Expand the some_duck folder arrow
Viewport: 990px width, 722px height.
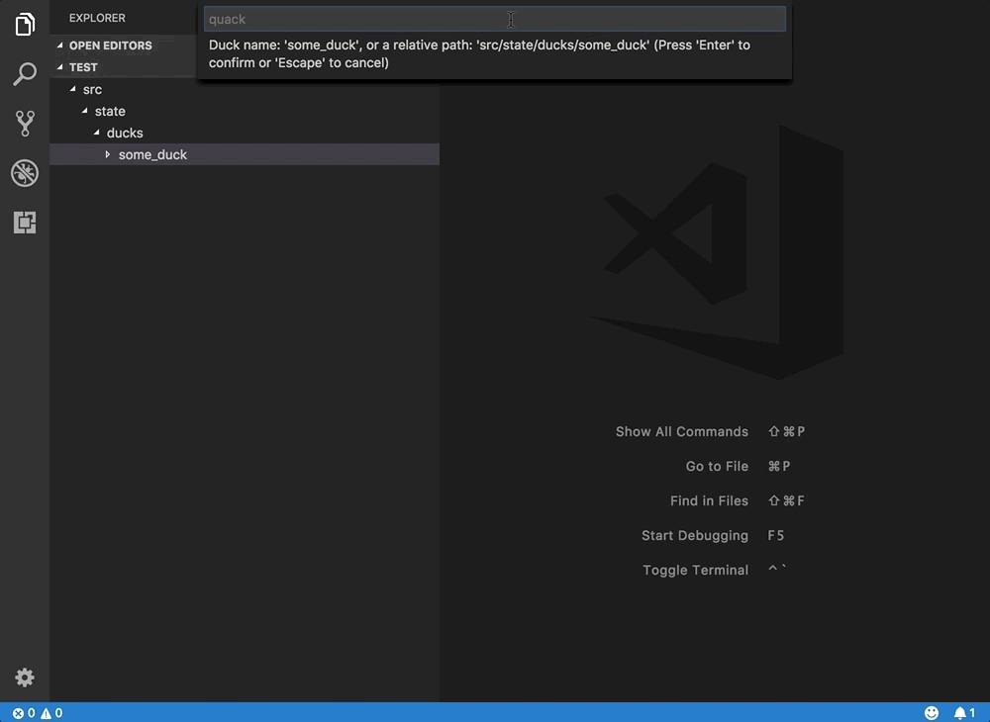[x=107, y=154]
